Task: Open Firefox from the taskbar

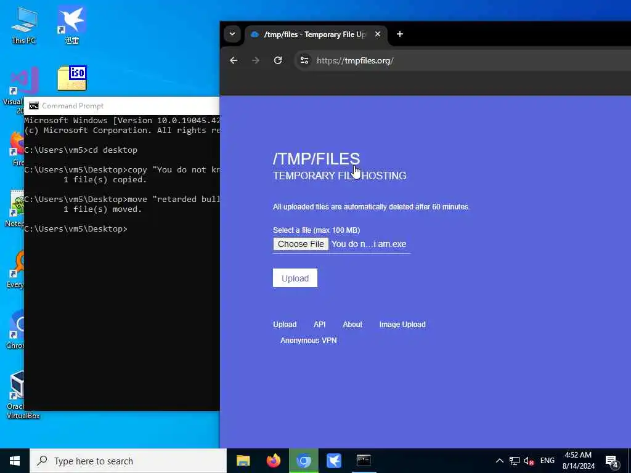Action: coord(274,461)
